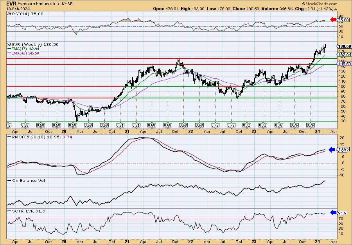
Task: Click the 70 level on the SCTR axis
Action: pos(341,218)
